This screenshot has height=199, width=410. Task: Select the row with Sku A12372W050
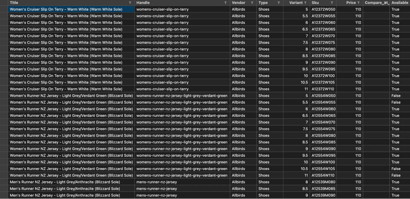pos(323,9)
